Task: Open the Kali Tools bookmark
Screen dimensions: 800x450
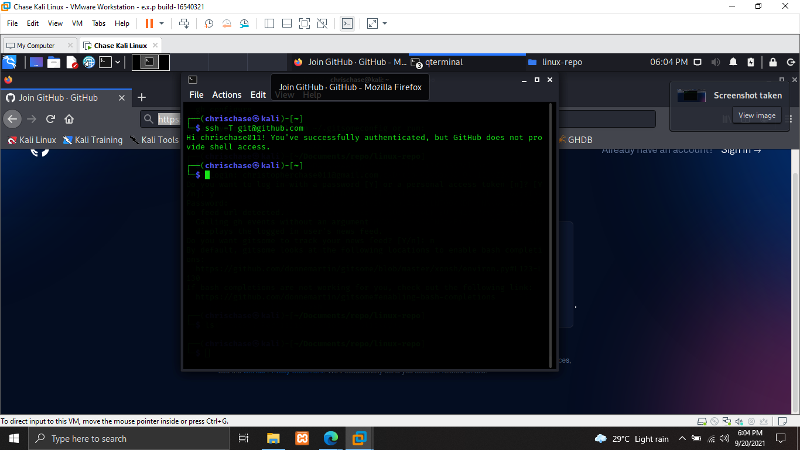Action: (154, 140)
